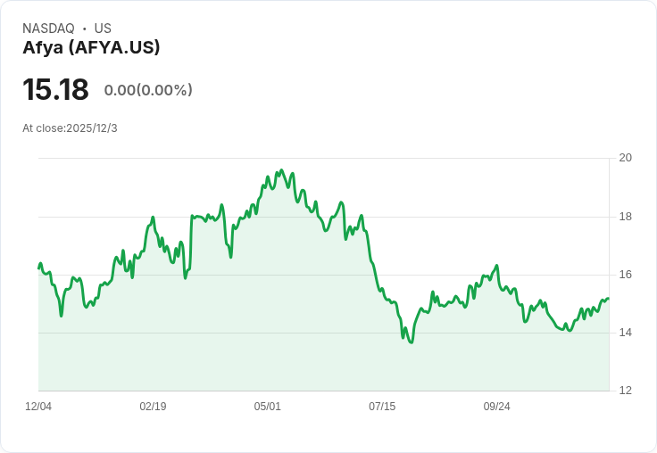The width and height of the screenshot is (657, 453).
Task: Click the 0.00(0.00%) price change
Action: pyautogui.click(x=148, y=90)
